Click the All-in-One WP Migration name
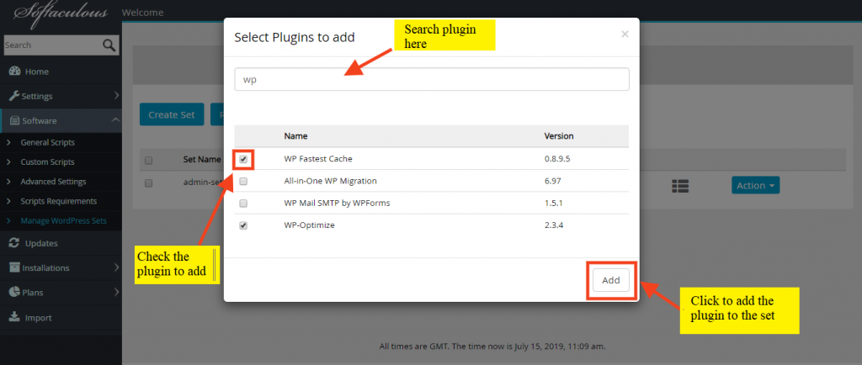This screenshot has width=862, height=365. [x=330, y=181]
